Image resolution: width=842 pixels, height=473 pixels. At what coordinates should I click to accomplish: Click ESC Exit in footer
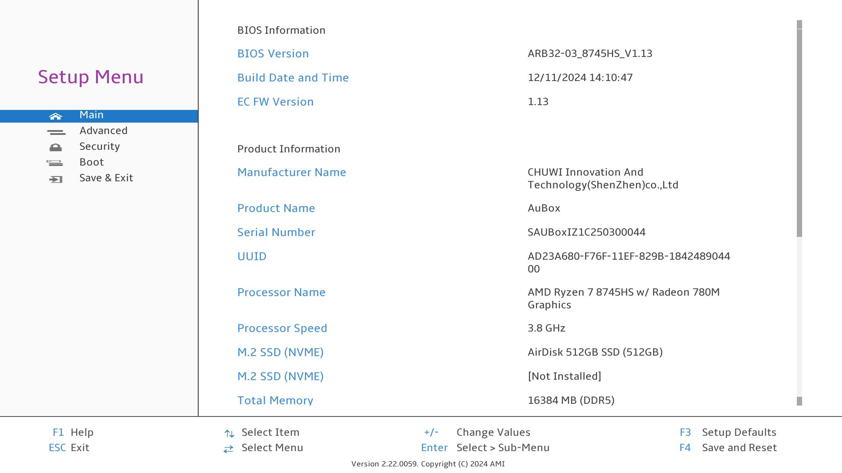tap(69, 448)
